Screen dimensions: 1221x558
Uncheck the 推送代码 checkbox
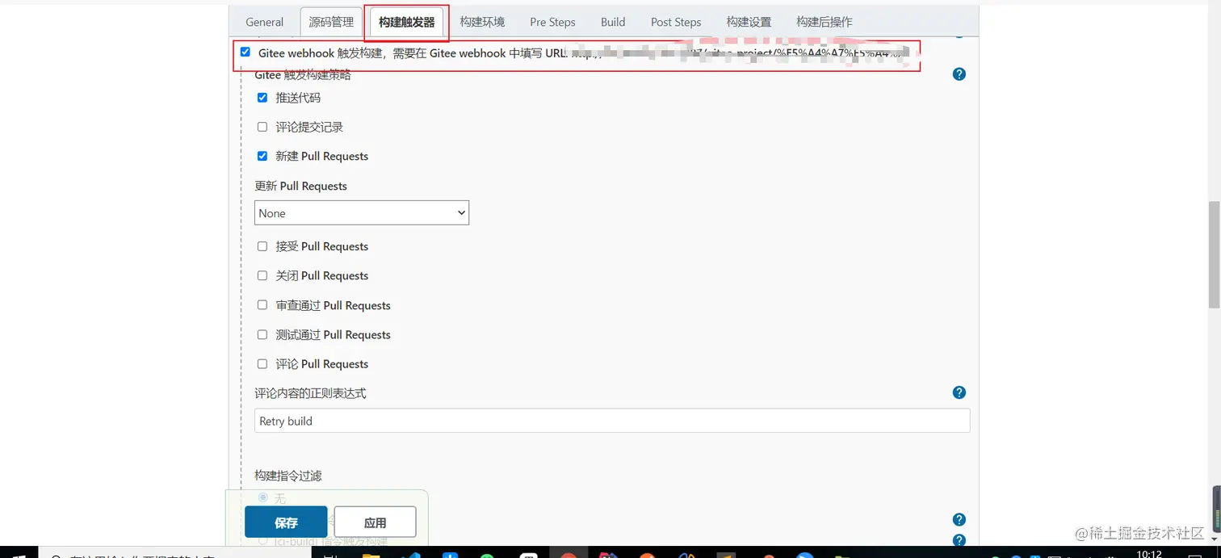point(262,98)
